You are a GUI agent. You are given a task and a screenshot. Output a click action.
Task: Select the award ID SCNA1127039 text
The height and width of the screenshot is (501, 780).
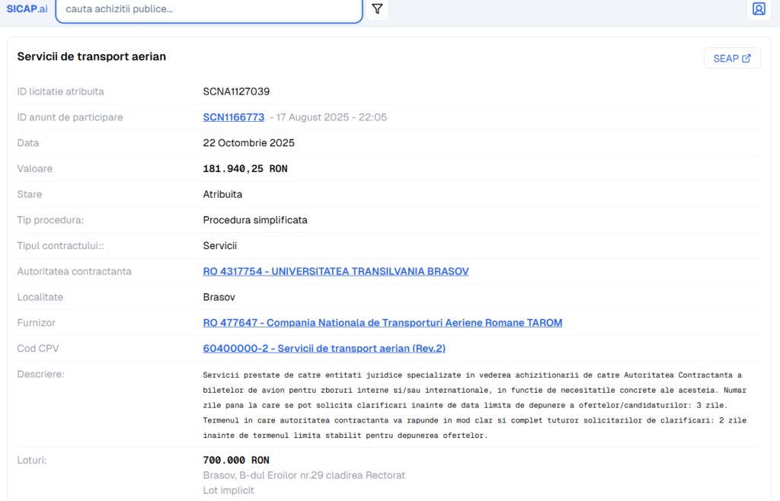click(x=236, y=91)
